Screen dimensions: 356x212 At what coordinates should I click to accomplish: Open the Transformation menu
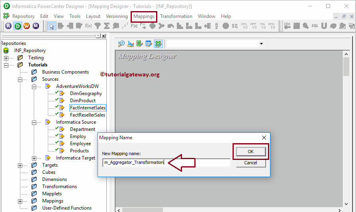click(176, 16)
